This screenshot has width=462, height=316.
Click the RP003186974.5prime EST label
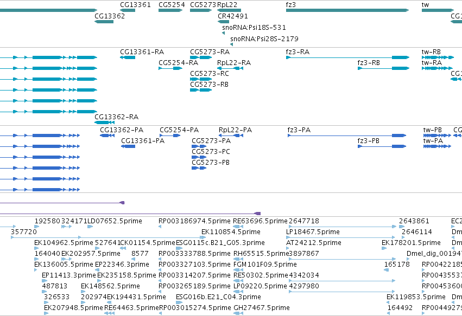(x=194, y=221)
